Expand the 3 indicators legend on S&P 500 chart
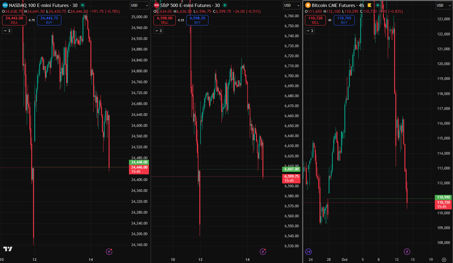 coord(158,31)
